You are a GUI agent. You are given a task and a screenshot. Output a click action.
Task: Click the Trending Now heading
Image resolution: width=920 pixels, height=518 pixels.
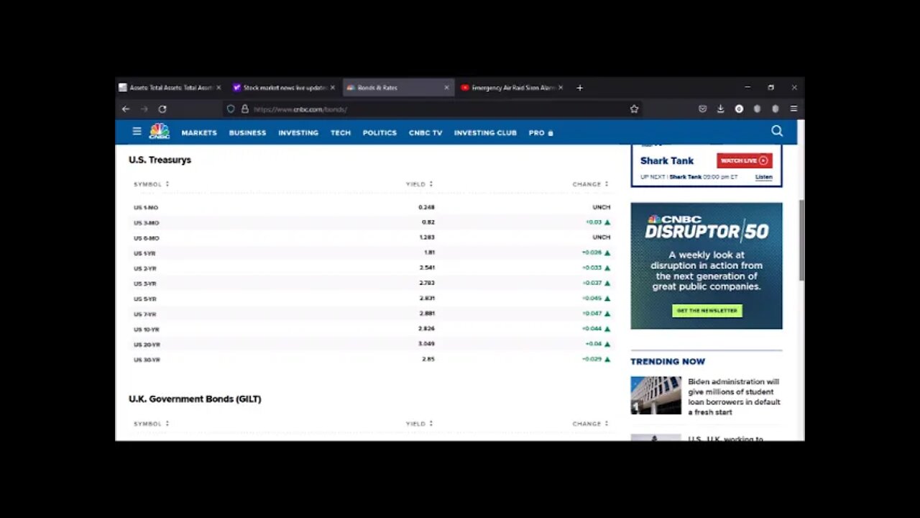[668, 362]
